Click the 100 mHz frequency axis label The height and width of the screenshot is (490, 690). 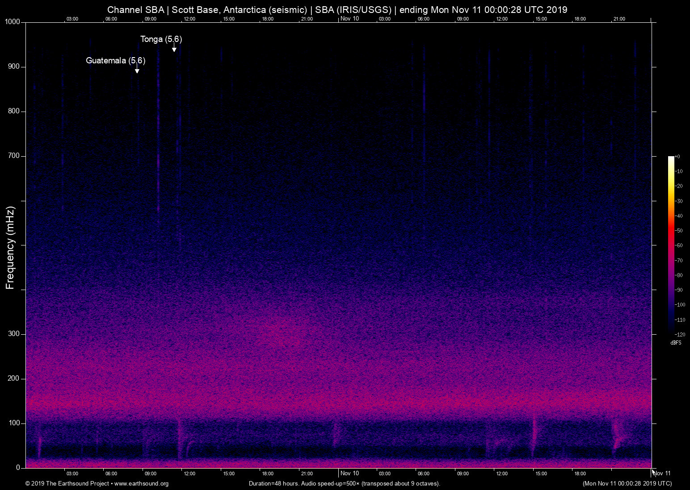point(14,423)
